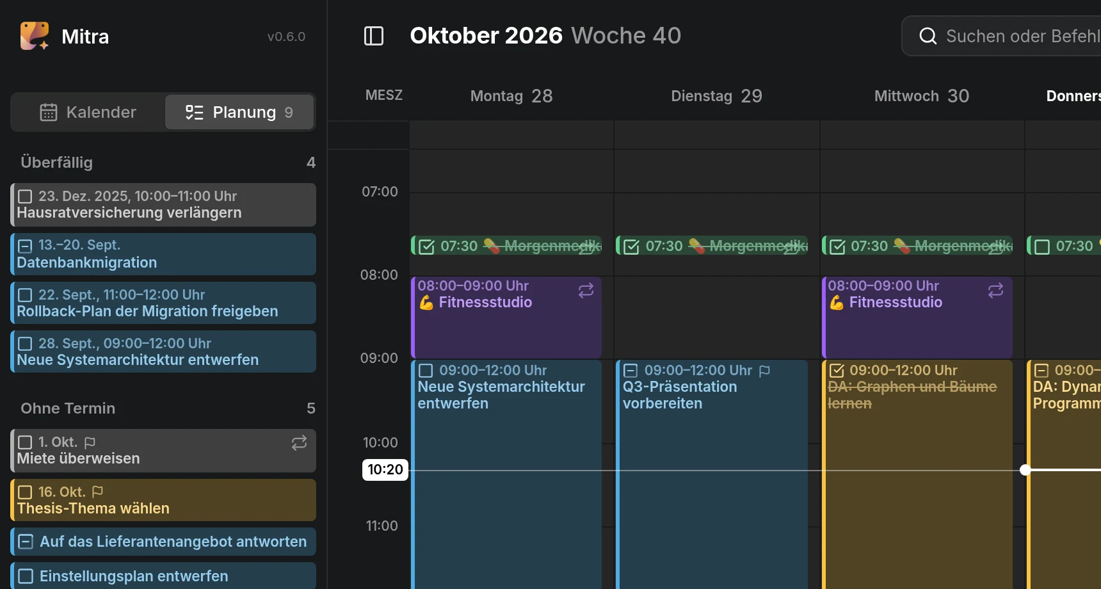
Task: Tick the Miete überweisen checkbox
Action: point(25,442)
